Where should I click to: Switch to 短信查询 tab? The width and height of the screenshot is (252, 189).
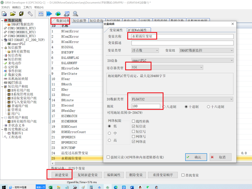[x=97, y=20]
